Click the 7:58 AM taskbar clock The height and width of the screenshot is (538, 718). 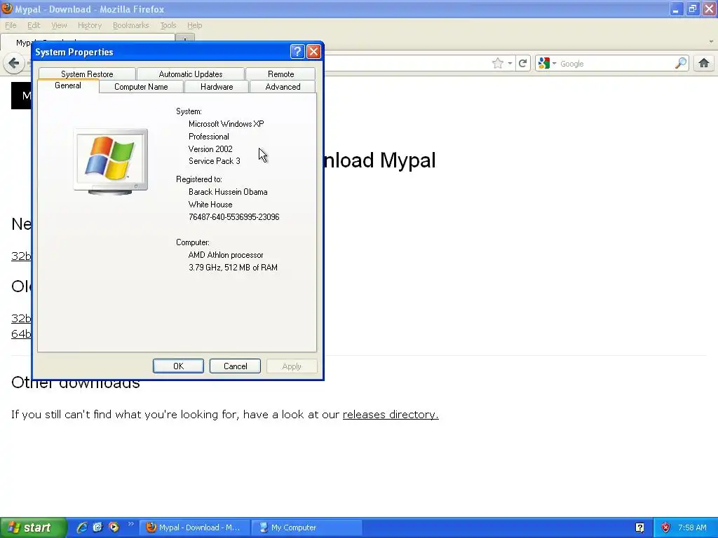(692, 527)
